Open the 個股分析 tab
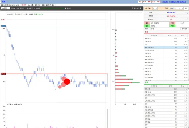 tap(38, 5)
